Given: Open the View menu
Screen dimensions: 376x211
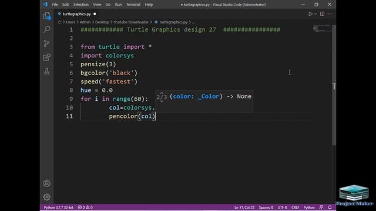Looking at the screenshot, I should 97,5.
